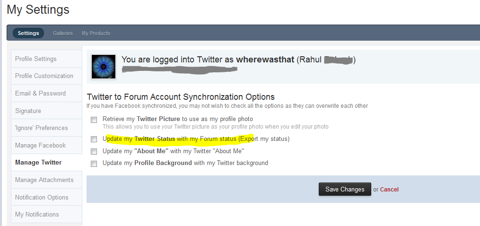Image resolution: width=480 pixels, height=226 pixels.
Task: Click the red Cancel link
Action: pyautogui.click(x=389, y=190)
